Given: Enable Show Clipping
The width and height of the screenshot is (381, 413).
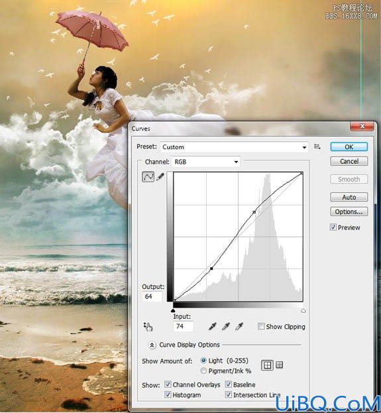Looking at the screenshot, I should [261, 326].
